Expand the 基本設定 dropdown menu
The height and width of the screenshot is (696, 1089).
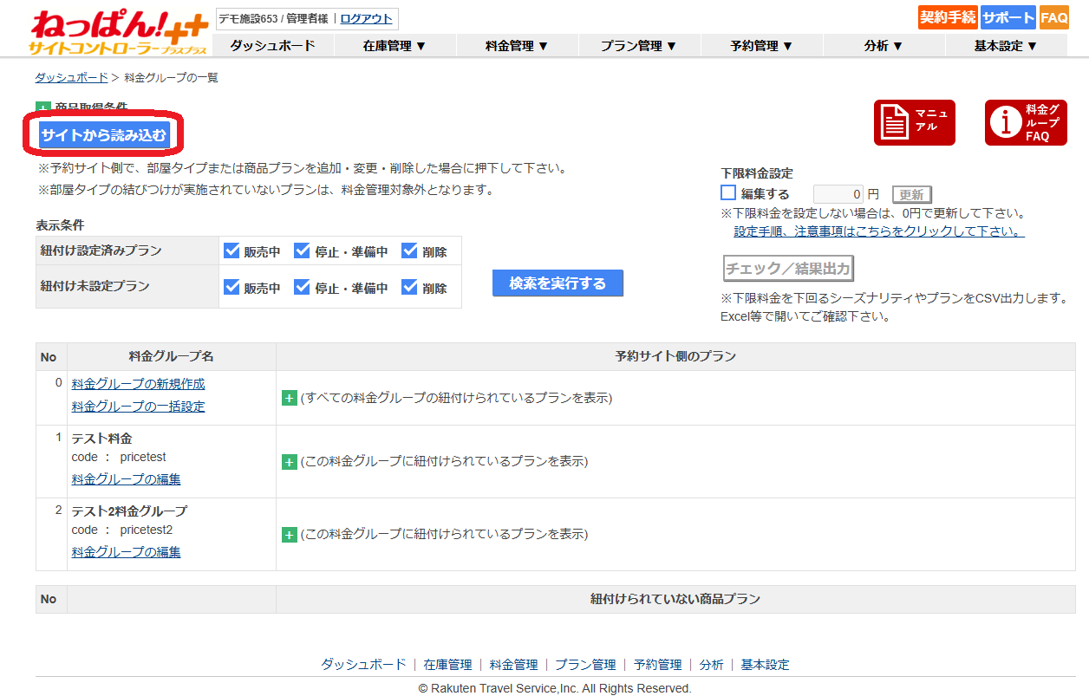click(x=1006, y=46)
